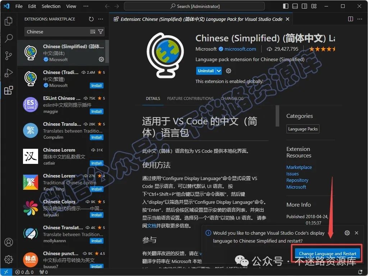368x276 pixels.
Task: Install Chinese Colors extension
Action: click(96, 215)
